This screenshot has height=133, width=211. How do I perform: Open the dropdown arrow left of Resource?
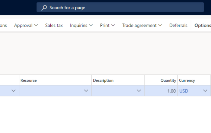14,91
